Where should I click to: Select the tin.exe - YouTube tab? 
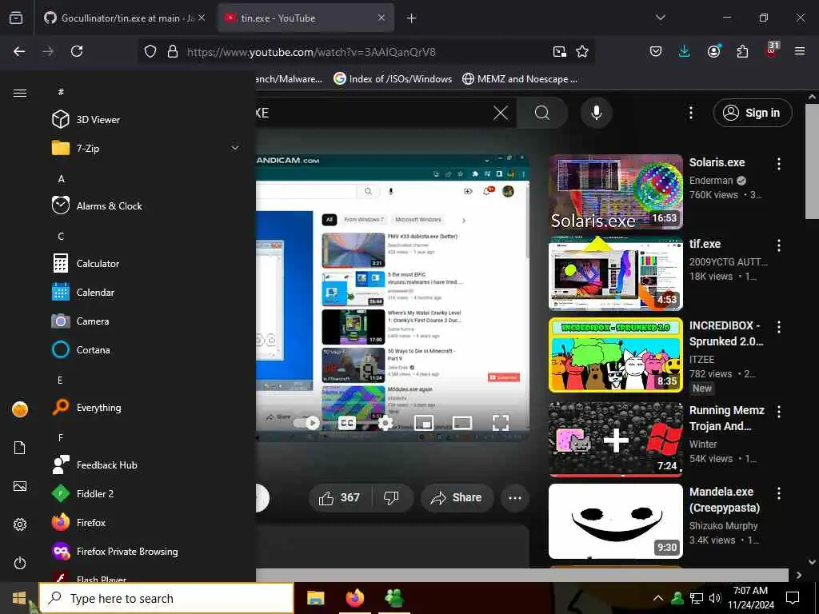(306, 18)
